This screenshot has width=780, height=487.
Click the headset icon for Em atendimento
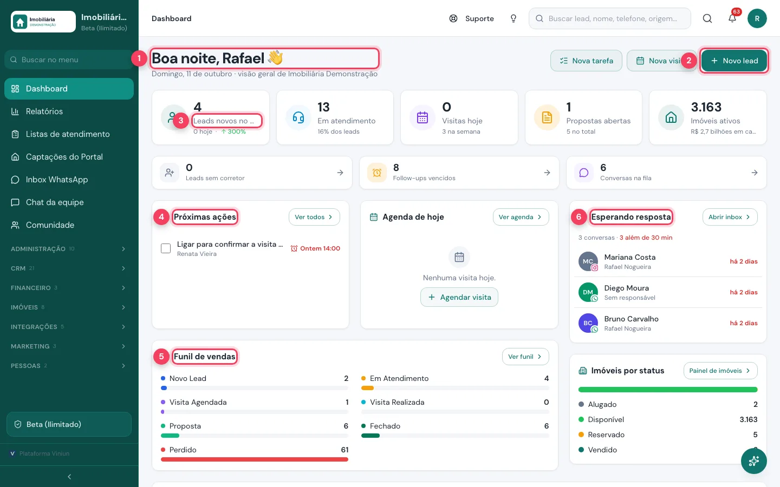pyautogui.click(x=298, y=117)
